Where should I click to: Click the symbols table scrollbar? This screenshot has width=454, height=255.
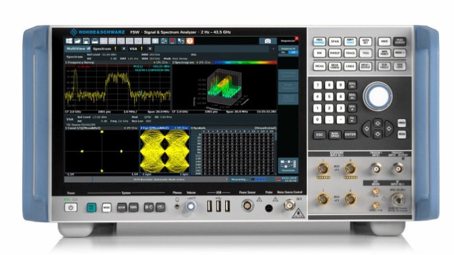275,152
